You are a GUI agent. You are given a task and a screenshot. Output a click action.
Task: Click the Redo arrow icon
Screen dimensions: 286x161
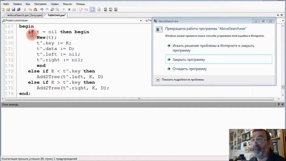tap(47, 9)
